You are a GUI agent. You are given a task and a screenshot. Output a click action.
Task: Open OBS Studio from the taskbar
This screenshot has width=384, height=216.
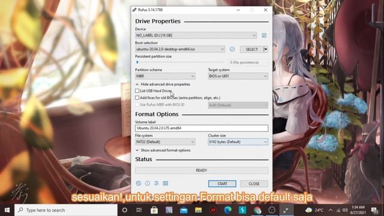pos(272,210)
